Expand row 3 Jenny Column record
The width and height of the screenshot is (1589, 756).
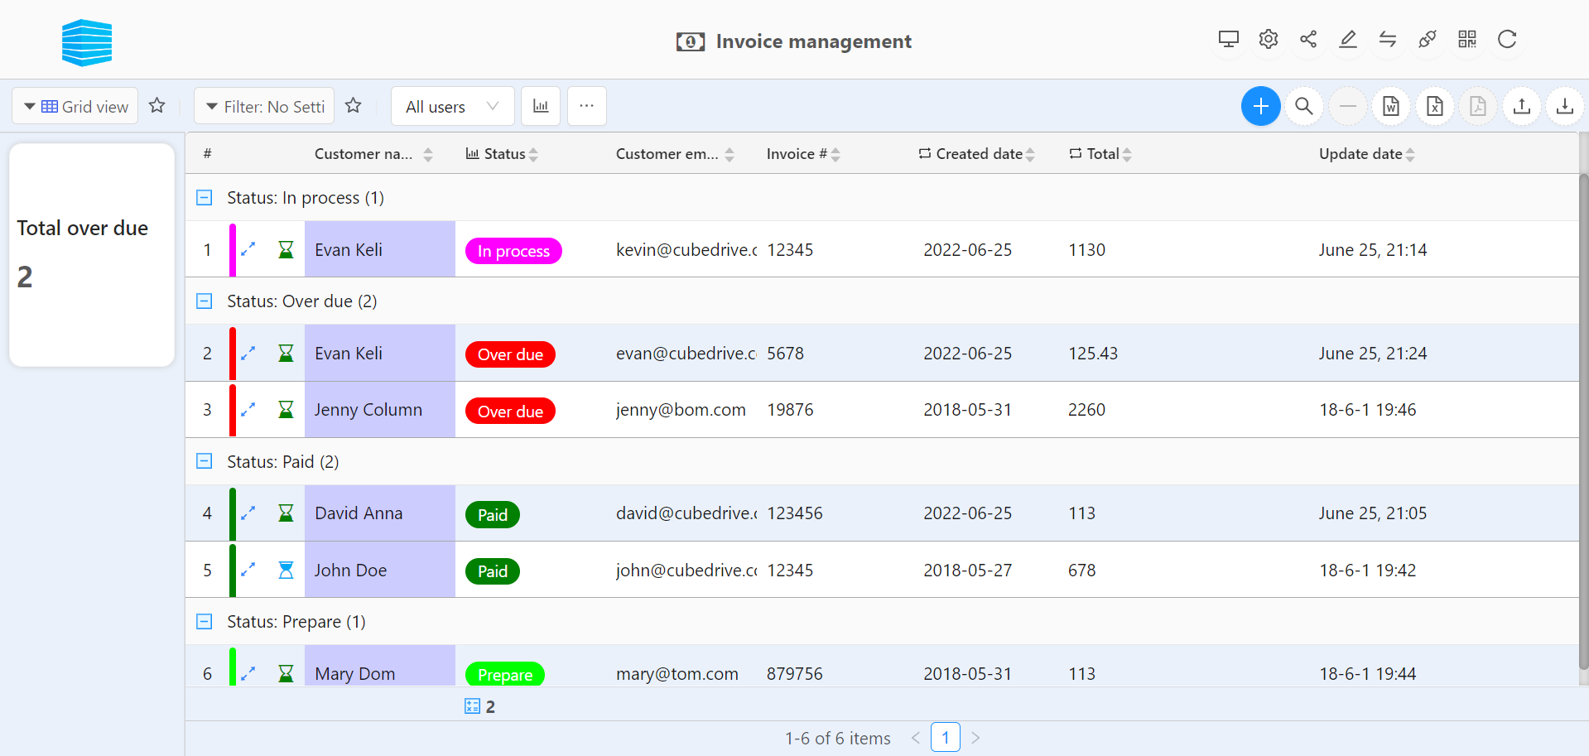point(248,409)
